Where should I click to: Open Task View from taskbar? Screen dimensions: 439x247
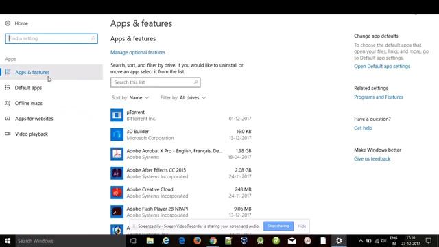coord(134,241)
